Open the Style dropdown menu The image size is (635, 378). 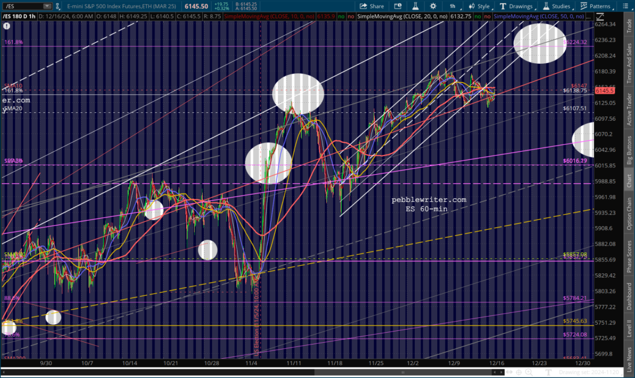tap(478, 6)
